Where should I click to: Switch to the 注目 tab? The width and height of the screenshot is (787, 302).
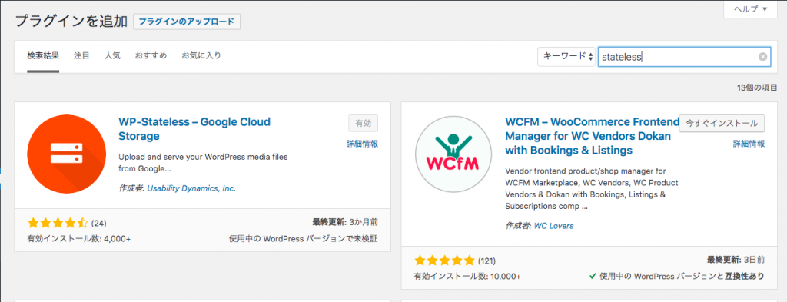[x=81, y=55]
